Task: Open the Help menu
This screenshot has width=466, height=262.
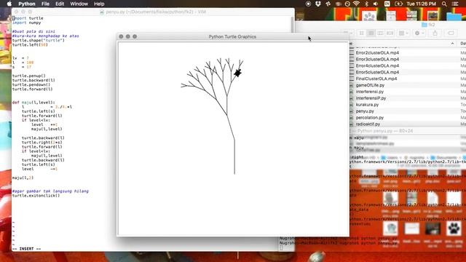Action: tap(99, 4)
